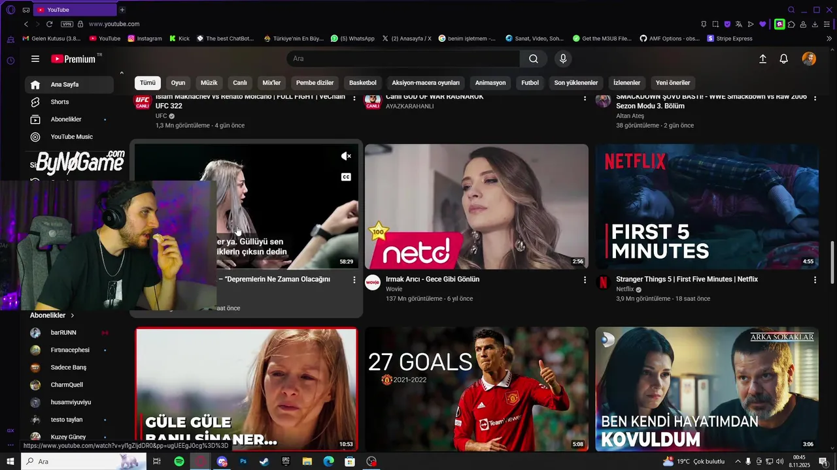This screenshot has height=470, width=837.
Task: Open the page translate icon
Action: 739,24
